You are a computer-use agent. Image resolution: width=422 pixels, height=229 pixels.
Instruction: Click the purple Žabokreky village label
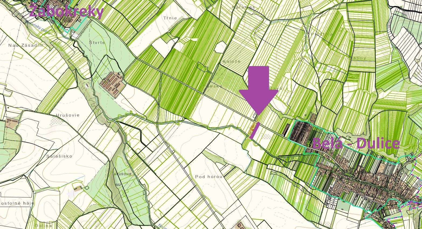66,12
